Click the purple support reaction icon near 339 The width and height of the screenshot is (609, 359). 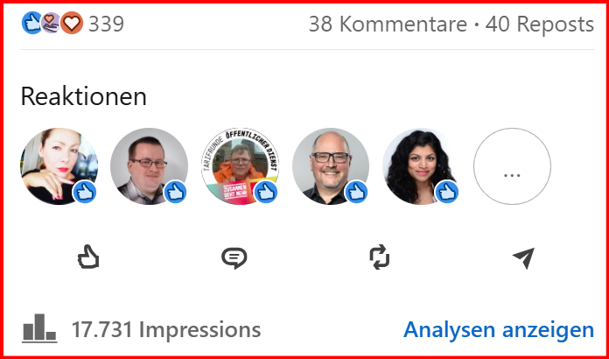(x=52, y=23)
